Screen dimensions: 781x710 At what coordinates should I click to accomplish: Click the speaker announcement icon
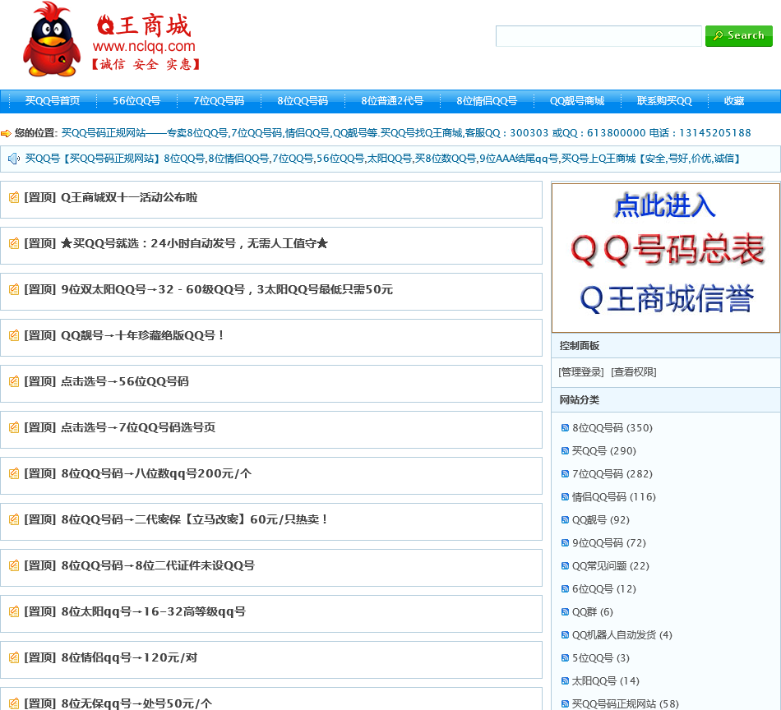(13, 159)
